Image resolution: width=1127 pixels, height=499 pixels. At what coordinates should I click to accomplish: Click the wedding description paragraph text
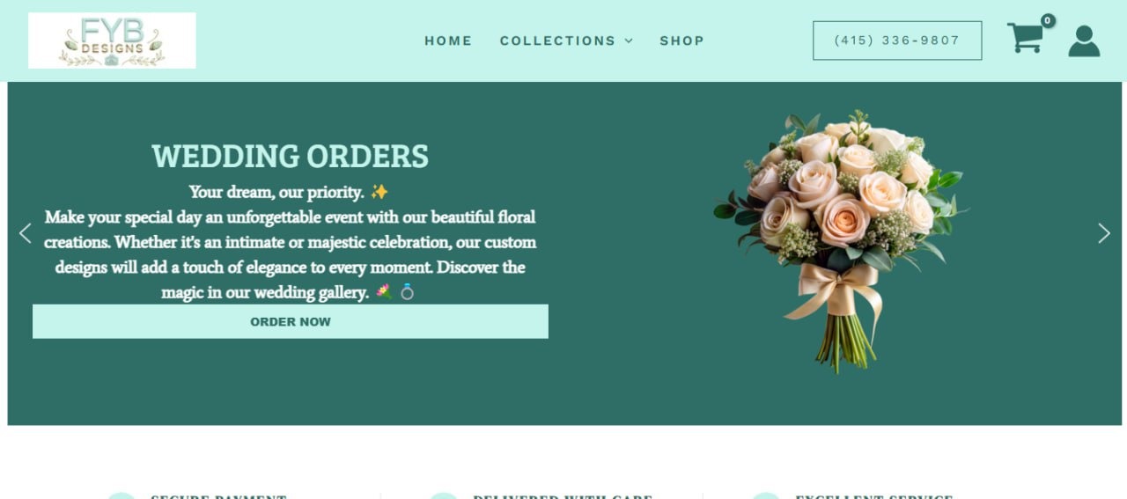click(x=291, y=254)
